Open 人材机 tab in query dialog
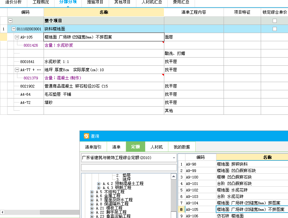This screenshot has width=288, height=218. click(156, 147)
